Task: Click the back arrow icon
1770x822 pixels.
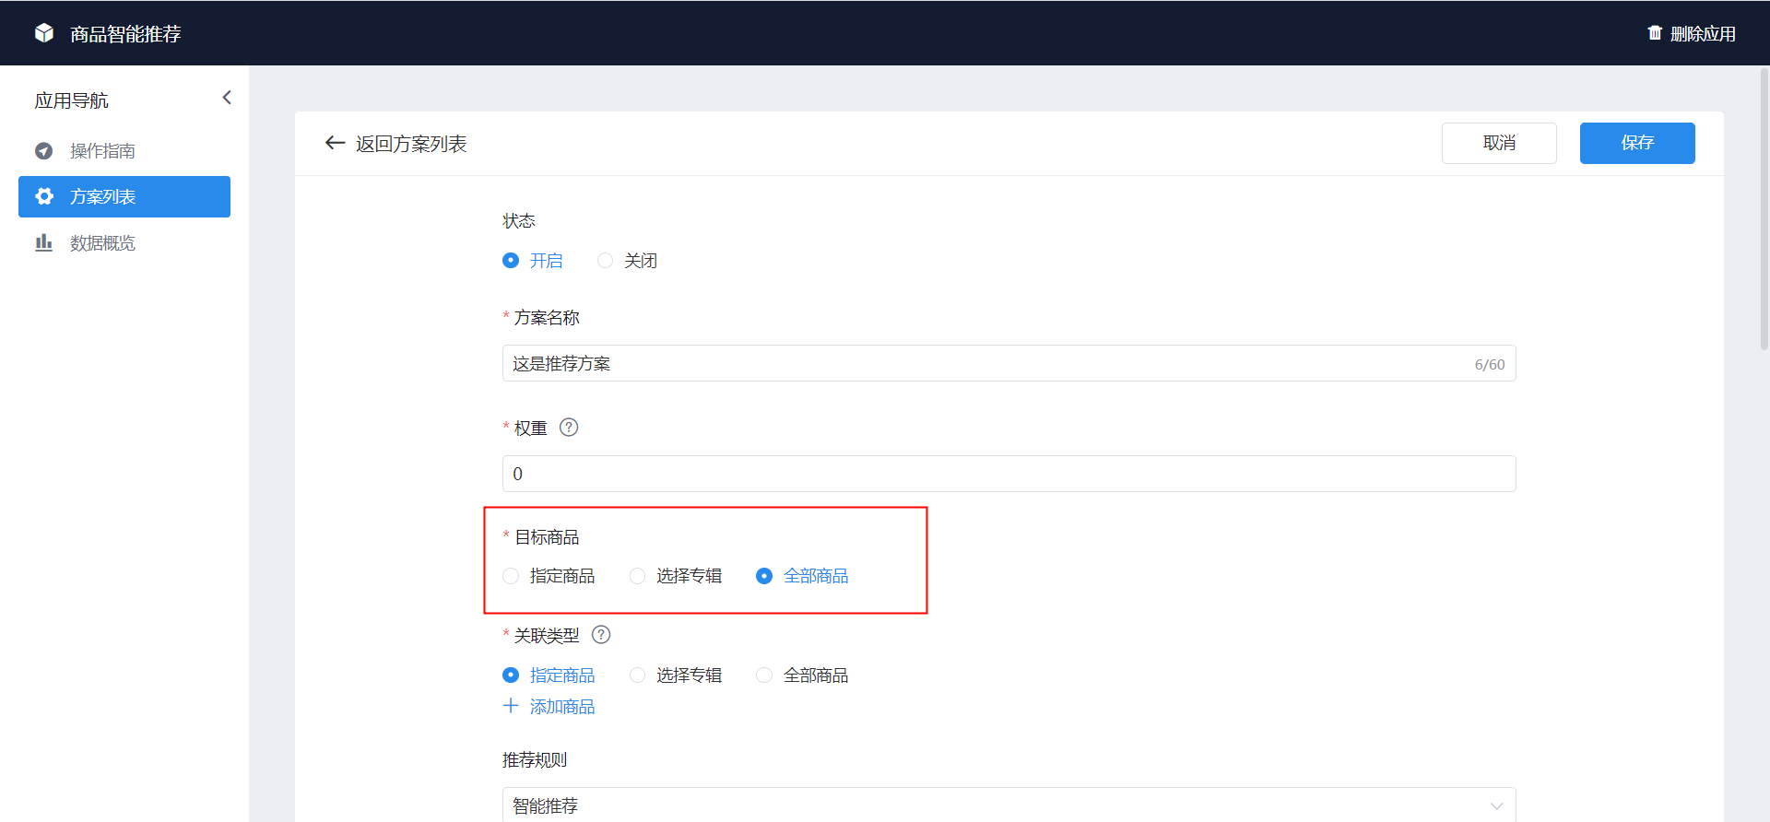Action: tap(335, 143)
